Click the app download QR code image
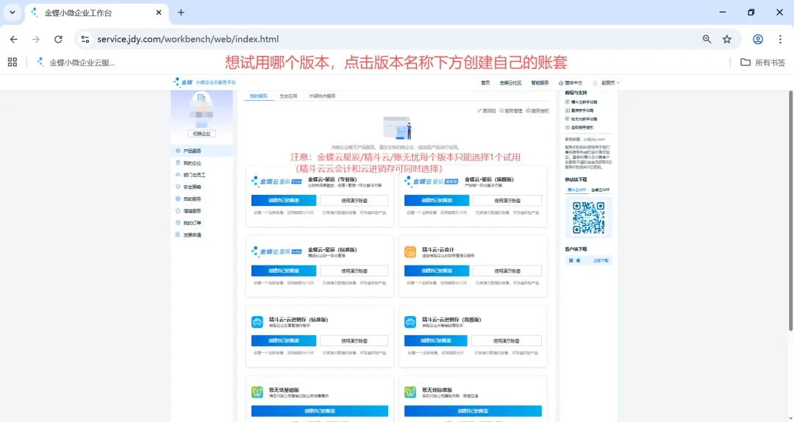Screen dimensions: 794x422 click(588, 218)
